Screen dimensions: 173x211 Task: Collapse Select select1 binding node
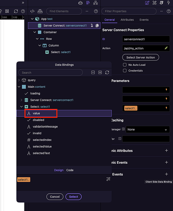click(21, 107)
